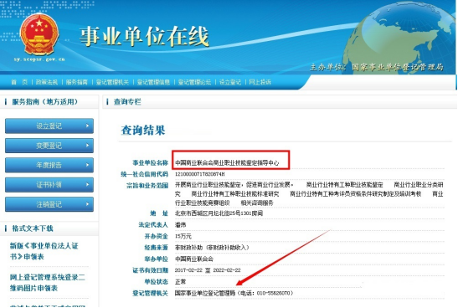This screenshot has height=308, width=458.
Task: Click the unified credit code 12100000717820874H
Action: coord(200,174)
